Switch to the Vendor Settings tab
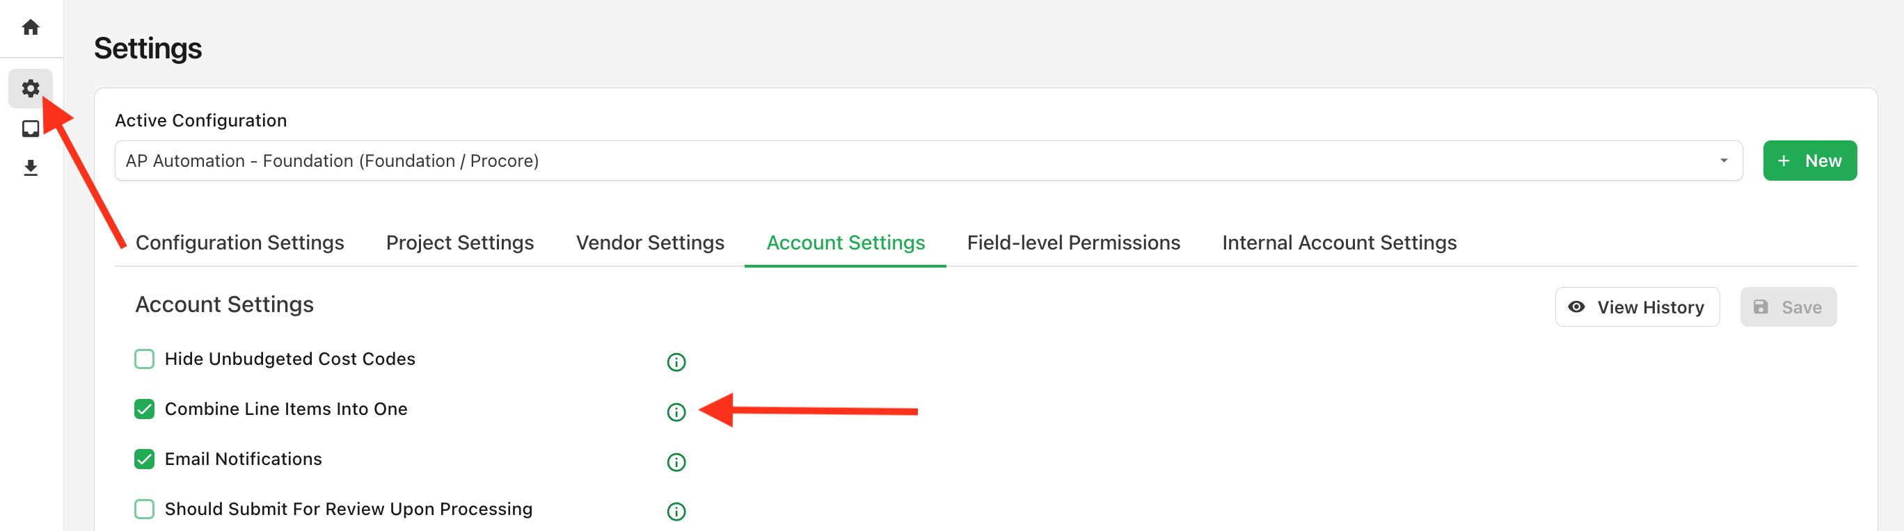Screen dimensions: 1904x531 click(x=649, y=243)
